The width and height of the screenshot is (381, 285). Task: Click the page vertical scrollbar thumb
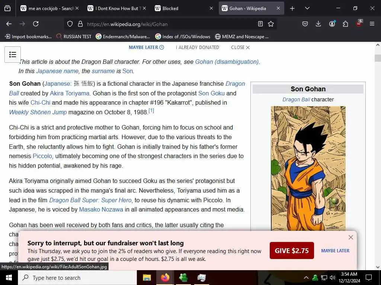pos(378,58)
